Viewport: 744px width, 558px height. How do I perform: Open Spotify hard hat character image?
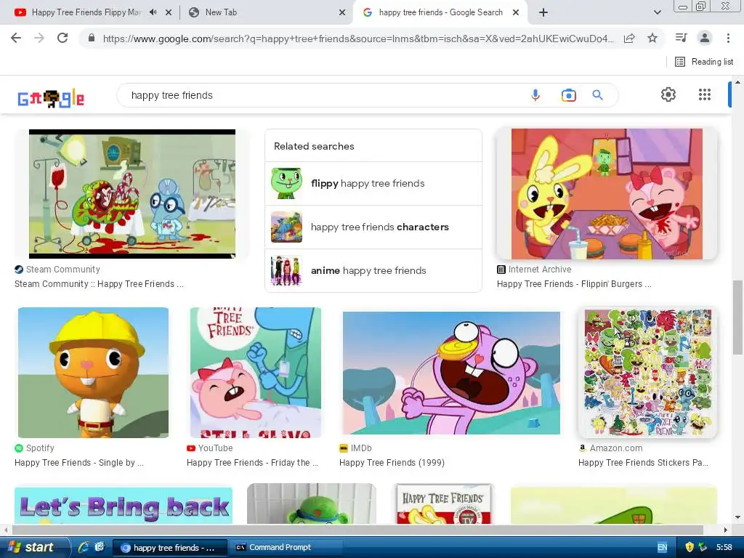click(93, 373)
